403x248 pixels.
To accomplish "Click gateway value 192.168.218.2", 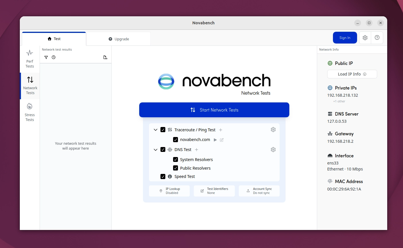I will click(x=340, y=141).
